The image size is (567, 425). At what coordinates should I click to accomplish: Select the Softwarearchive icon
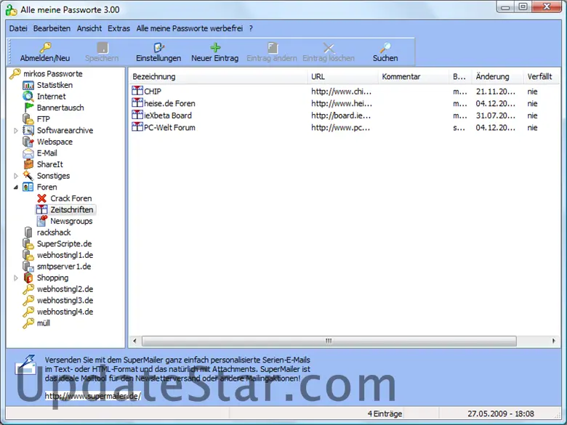click(x=28, y=131)
